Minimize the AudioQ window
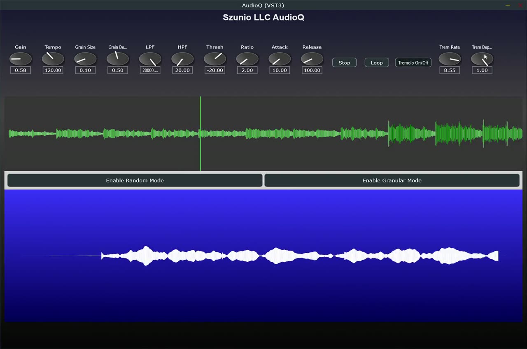 point(508,5)
